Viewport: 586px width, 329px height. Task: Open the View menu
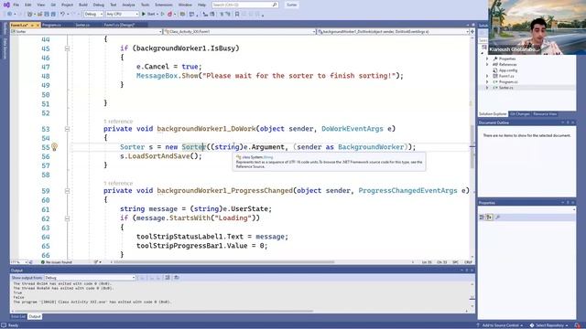(40, 5)
